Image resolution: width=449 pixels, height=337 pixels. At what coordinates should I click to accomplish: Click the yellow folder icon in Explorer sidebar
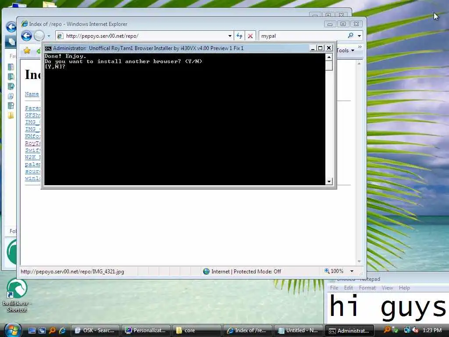click(x=11, y=115)
